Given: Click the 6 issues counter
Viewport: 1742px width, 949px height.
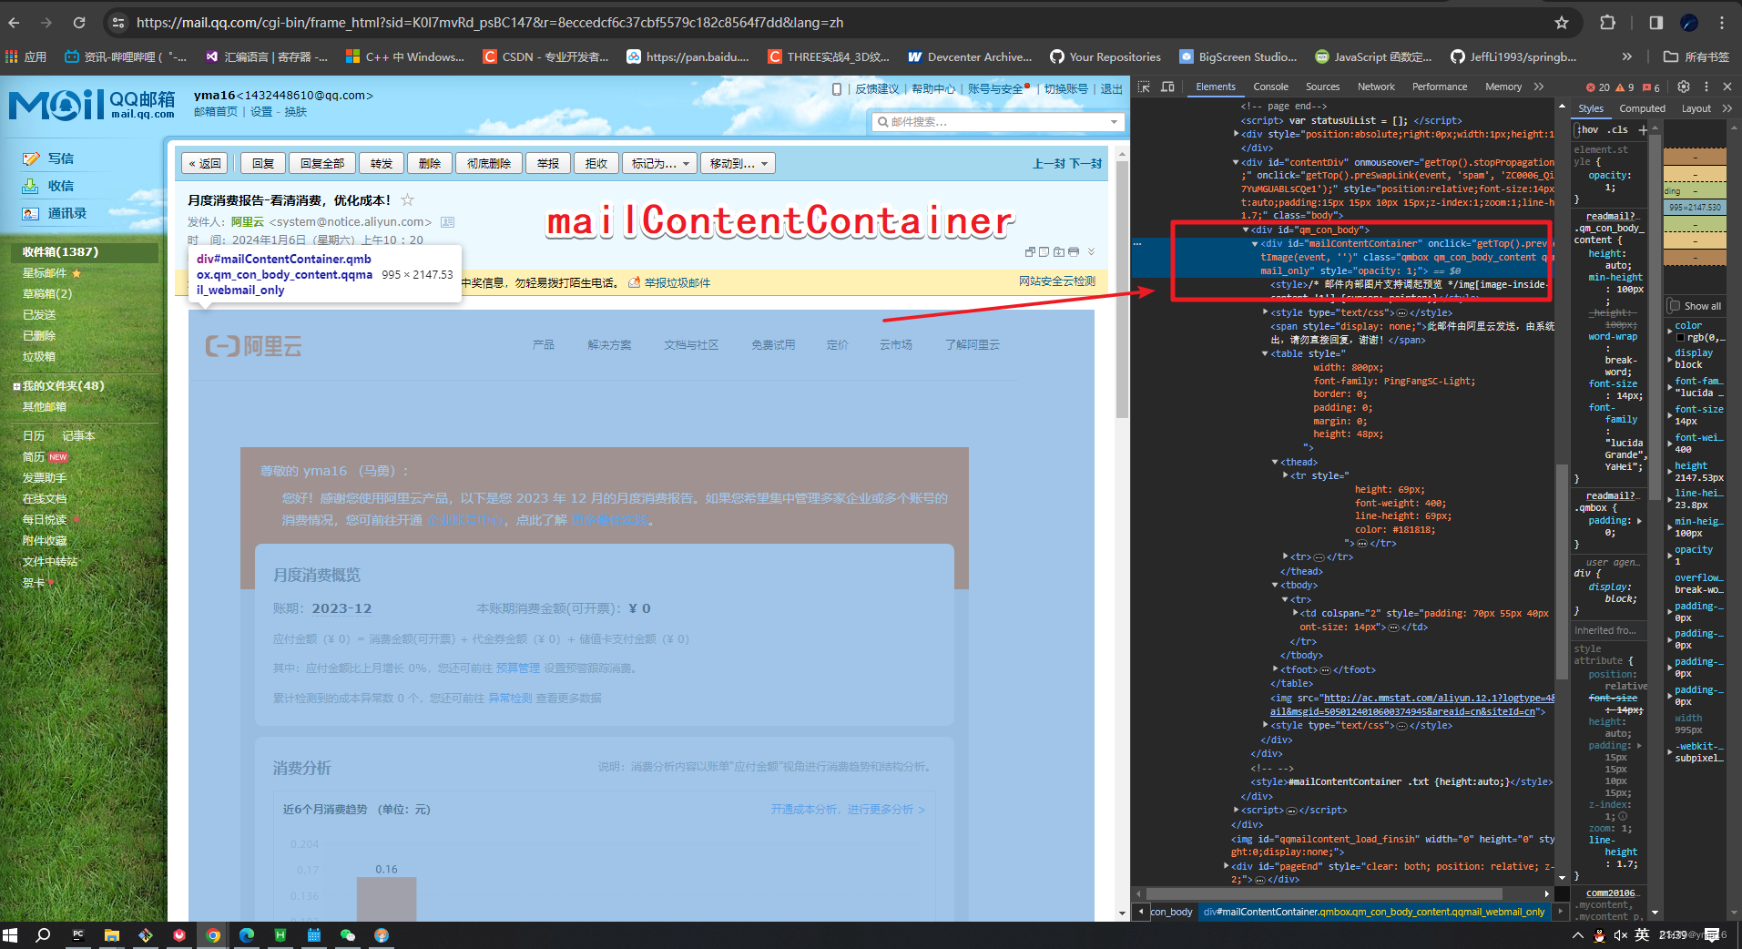Looking at the screenshot, I should tap(1651, 87).
